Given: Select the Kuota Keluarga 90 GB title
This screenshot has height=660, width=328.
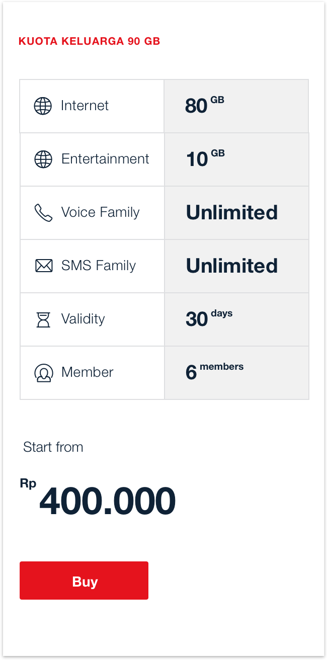Looking at the screenshot, I should 89,41.
